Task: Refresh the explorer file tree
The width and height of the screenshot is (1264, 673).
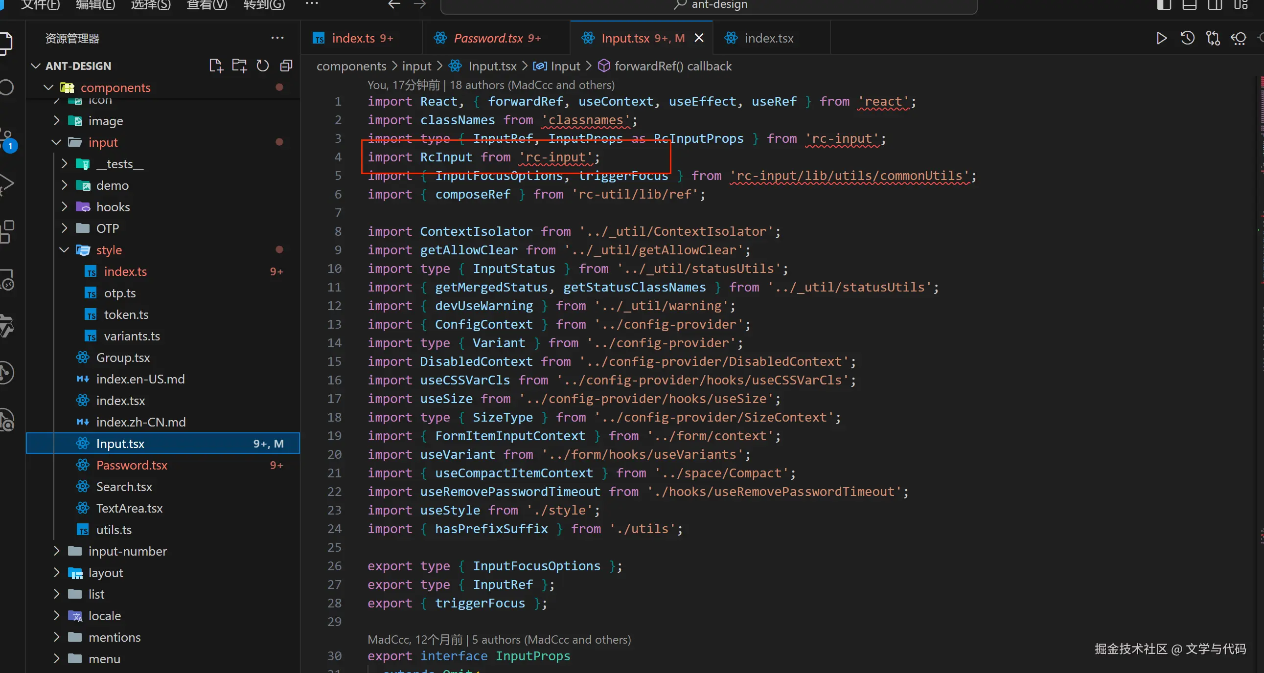Action: pyautogui.click(x=263, y=66)
